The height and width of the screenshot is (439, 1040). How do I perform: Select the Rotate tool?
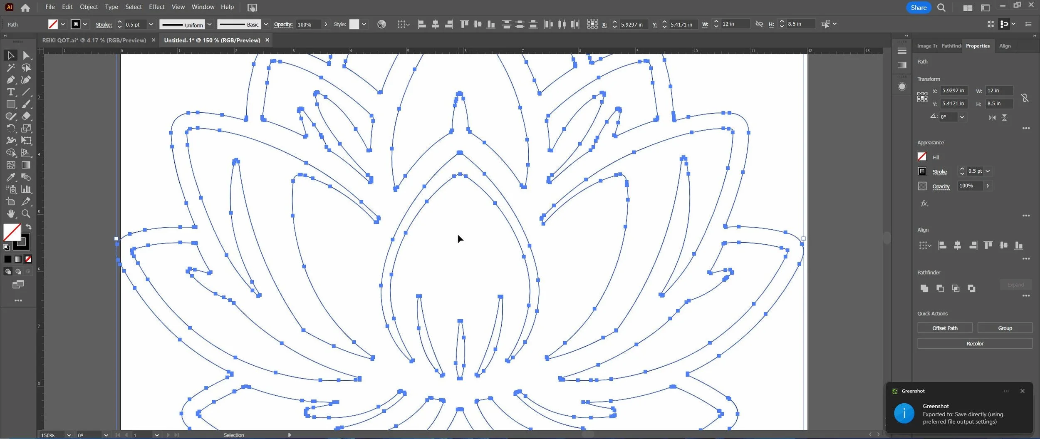point(11,128)
